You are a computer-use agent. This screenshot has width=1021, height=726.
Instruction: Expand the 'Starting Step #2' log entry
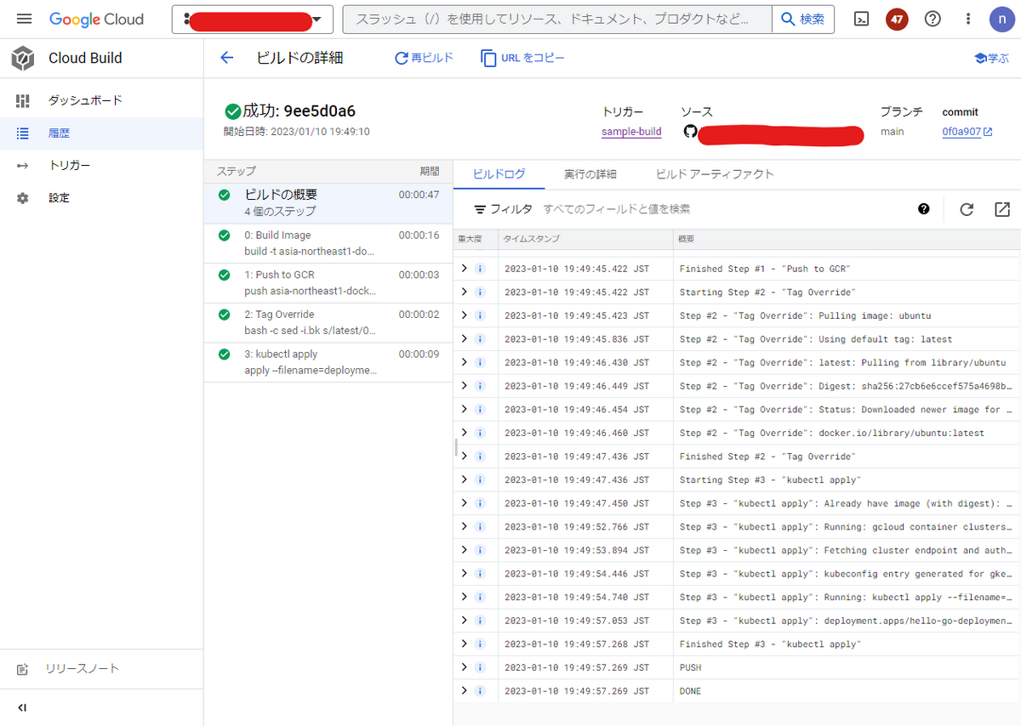click(x=464, y=292)
